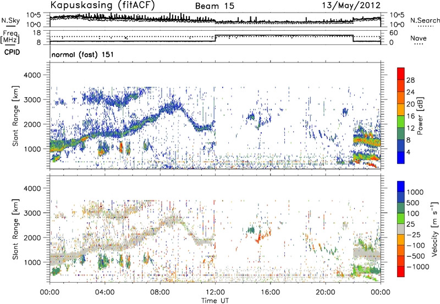The image size is (440, 304).
Task: Pick the red bottom segment of the Velocity colorbar
Action: coord(401,272)
